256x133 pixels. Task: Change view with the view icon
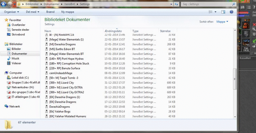click(x=211, y=12)
